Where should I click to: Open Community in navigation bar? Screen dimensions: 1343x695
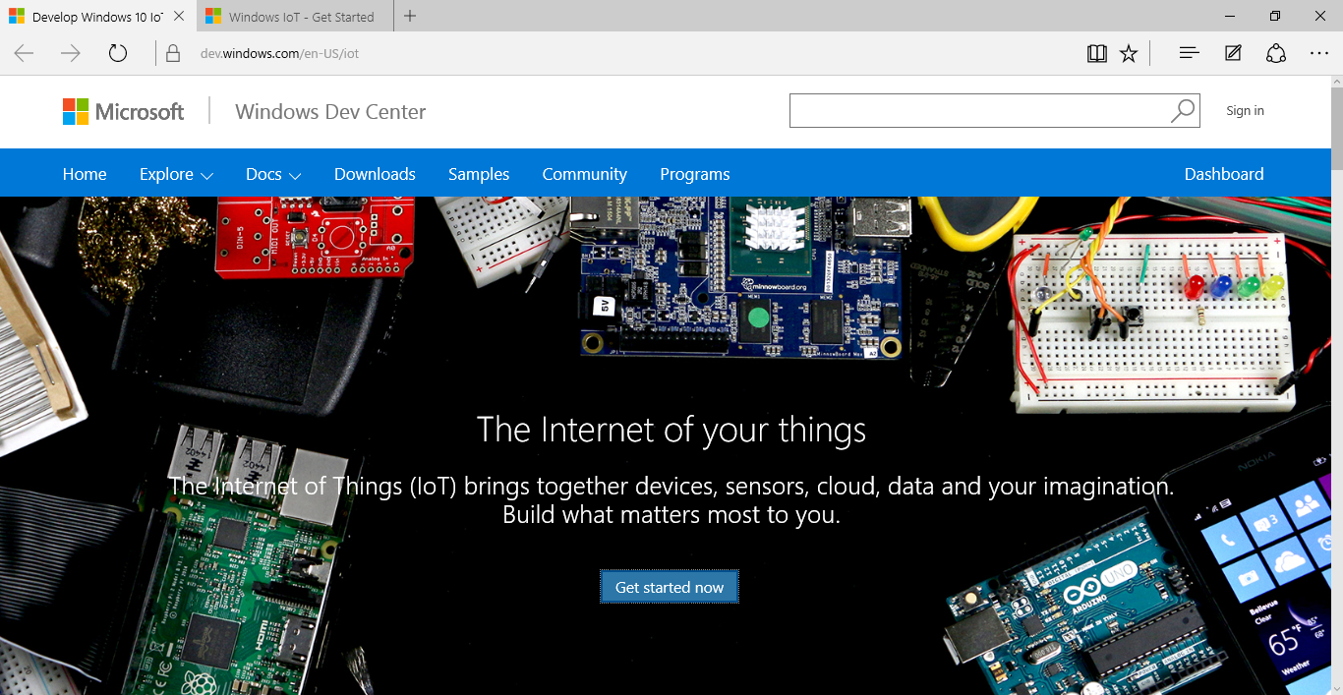coord(584,174)
